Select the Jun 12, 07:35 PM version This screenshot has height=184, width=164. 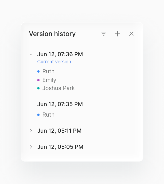click(x=60, y=104)
